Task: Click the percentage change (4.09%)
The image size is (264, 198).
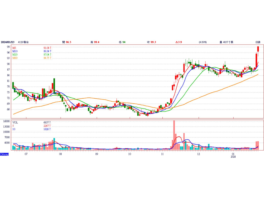Action: [203, 42]
